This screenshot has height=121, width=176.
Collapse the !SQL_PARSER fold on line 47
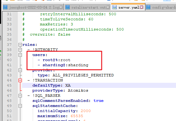point(20,96)
